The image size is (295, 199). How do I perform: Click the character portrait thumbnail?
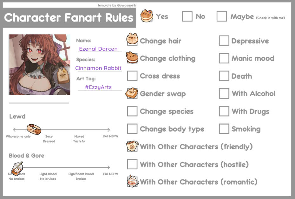(39, 65)
